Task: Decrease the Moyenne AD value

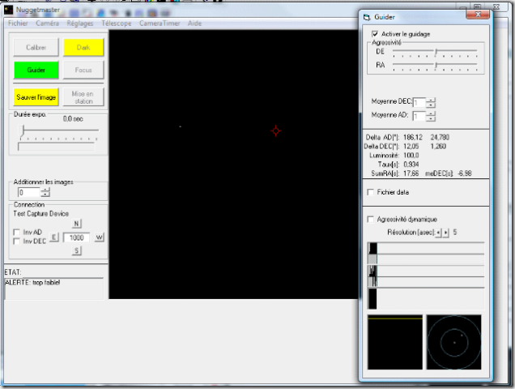Action: (431, 118)
